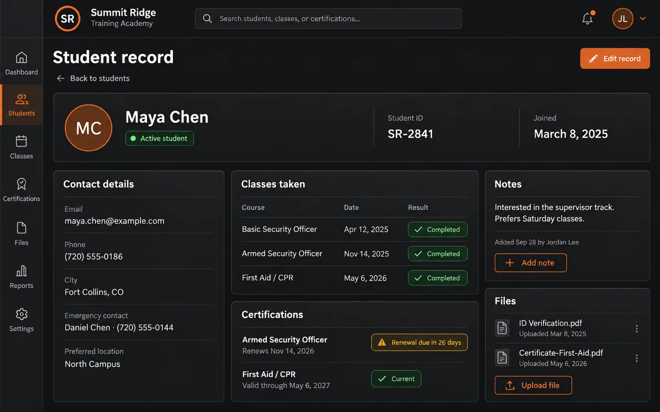Go to Classes in the sidebar
This screenshot has height=412, width=660.
22,147
